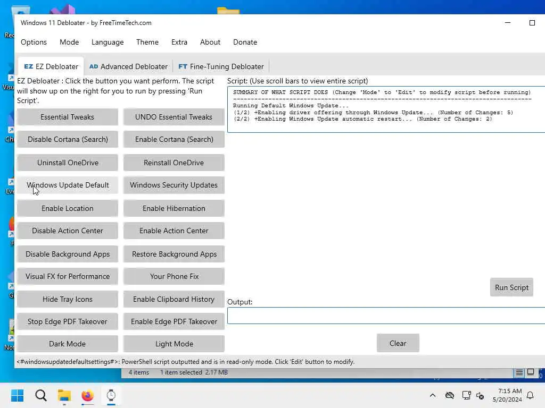Click the Light Mode button
This screenshot has width=545, height=408.
[174, 344]
